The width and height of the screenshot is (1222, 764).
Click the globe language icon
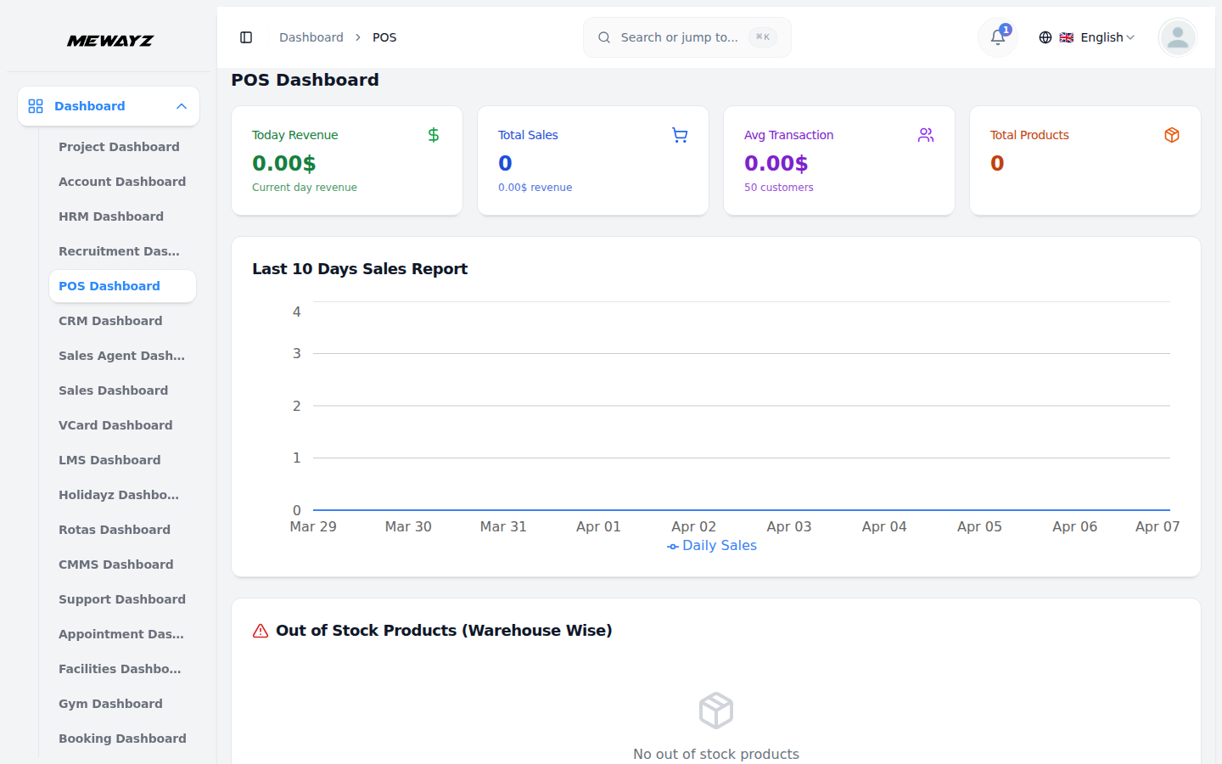pos(1045,37)
